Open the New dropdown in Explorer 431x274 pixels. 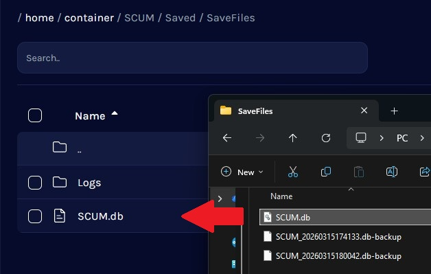(x=242, y=172)
